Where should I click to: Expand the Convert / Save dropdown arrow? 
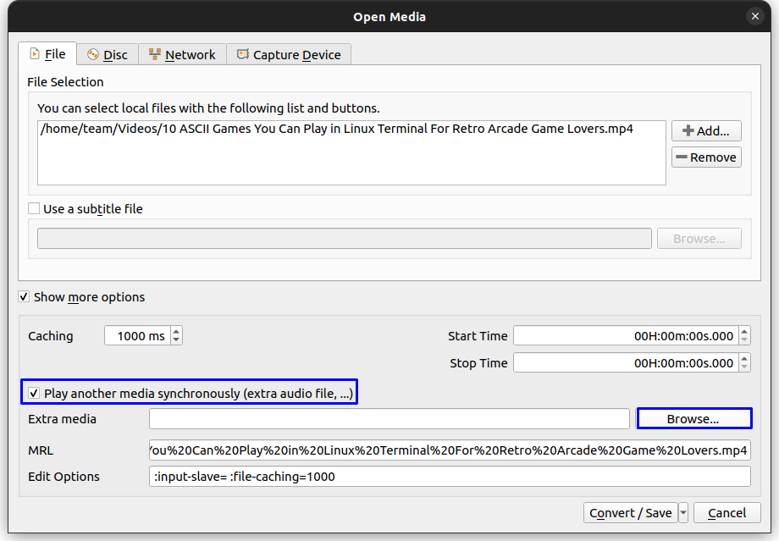[683, 513]
